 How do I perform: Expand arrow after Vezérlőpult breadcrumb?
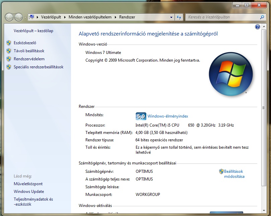(65, 17)
